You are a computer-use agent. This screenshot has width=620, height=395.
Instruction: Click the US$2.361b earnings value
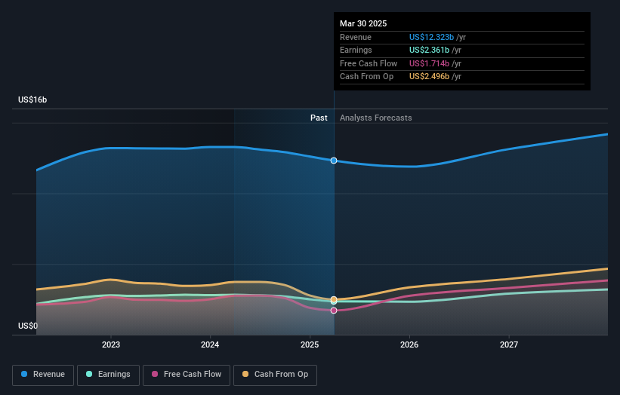429,50
